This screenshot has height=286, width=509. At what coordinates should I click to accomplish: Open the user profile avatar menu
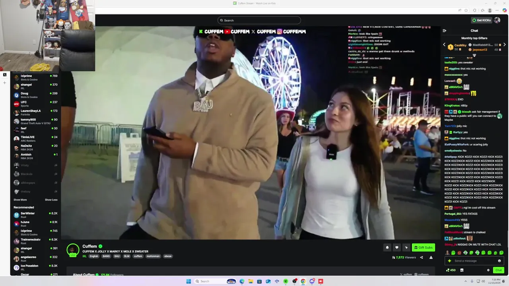497,20
